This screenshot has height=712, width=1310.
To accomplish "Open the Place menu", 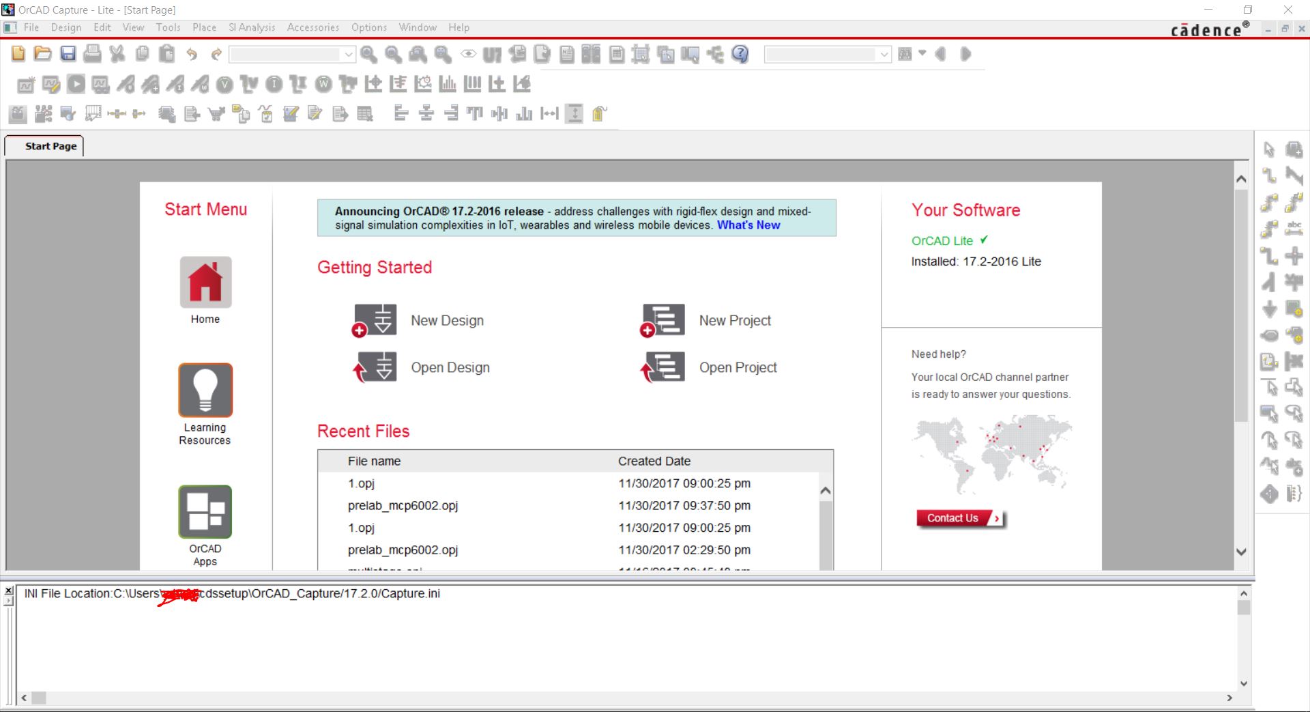I will tap(204, 27).
